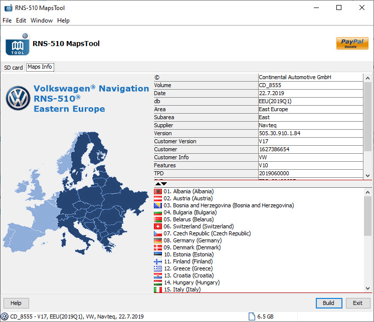Click the VW icon in the status bar
374x322 pixels.
(5, 316)
